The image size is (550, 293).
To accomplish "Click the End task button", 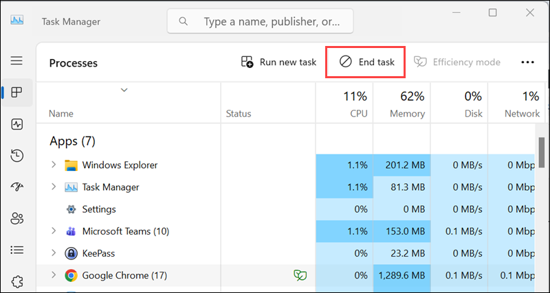I will click(366, 62).
